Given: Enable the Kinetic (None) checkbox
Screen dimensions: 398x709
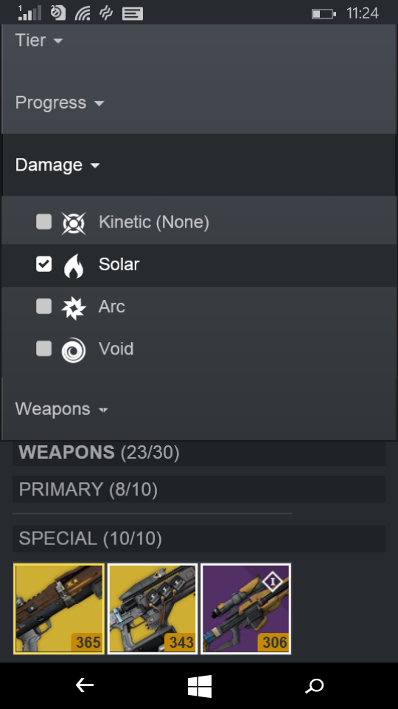Looking at the screenshot, I should (x=43, y=222).
